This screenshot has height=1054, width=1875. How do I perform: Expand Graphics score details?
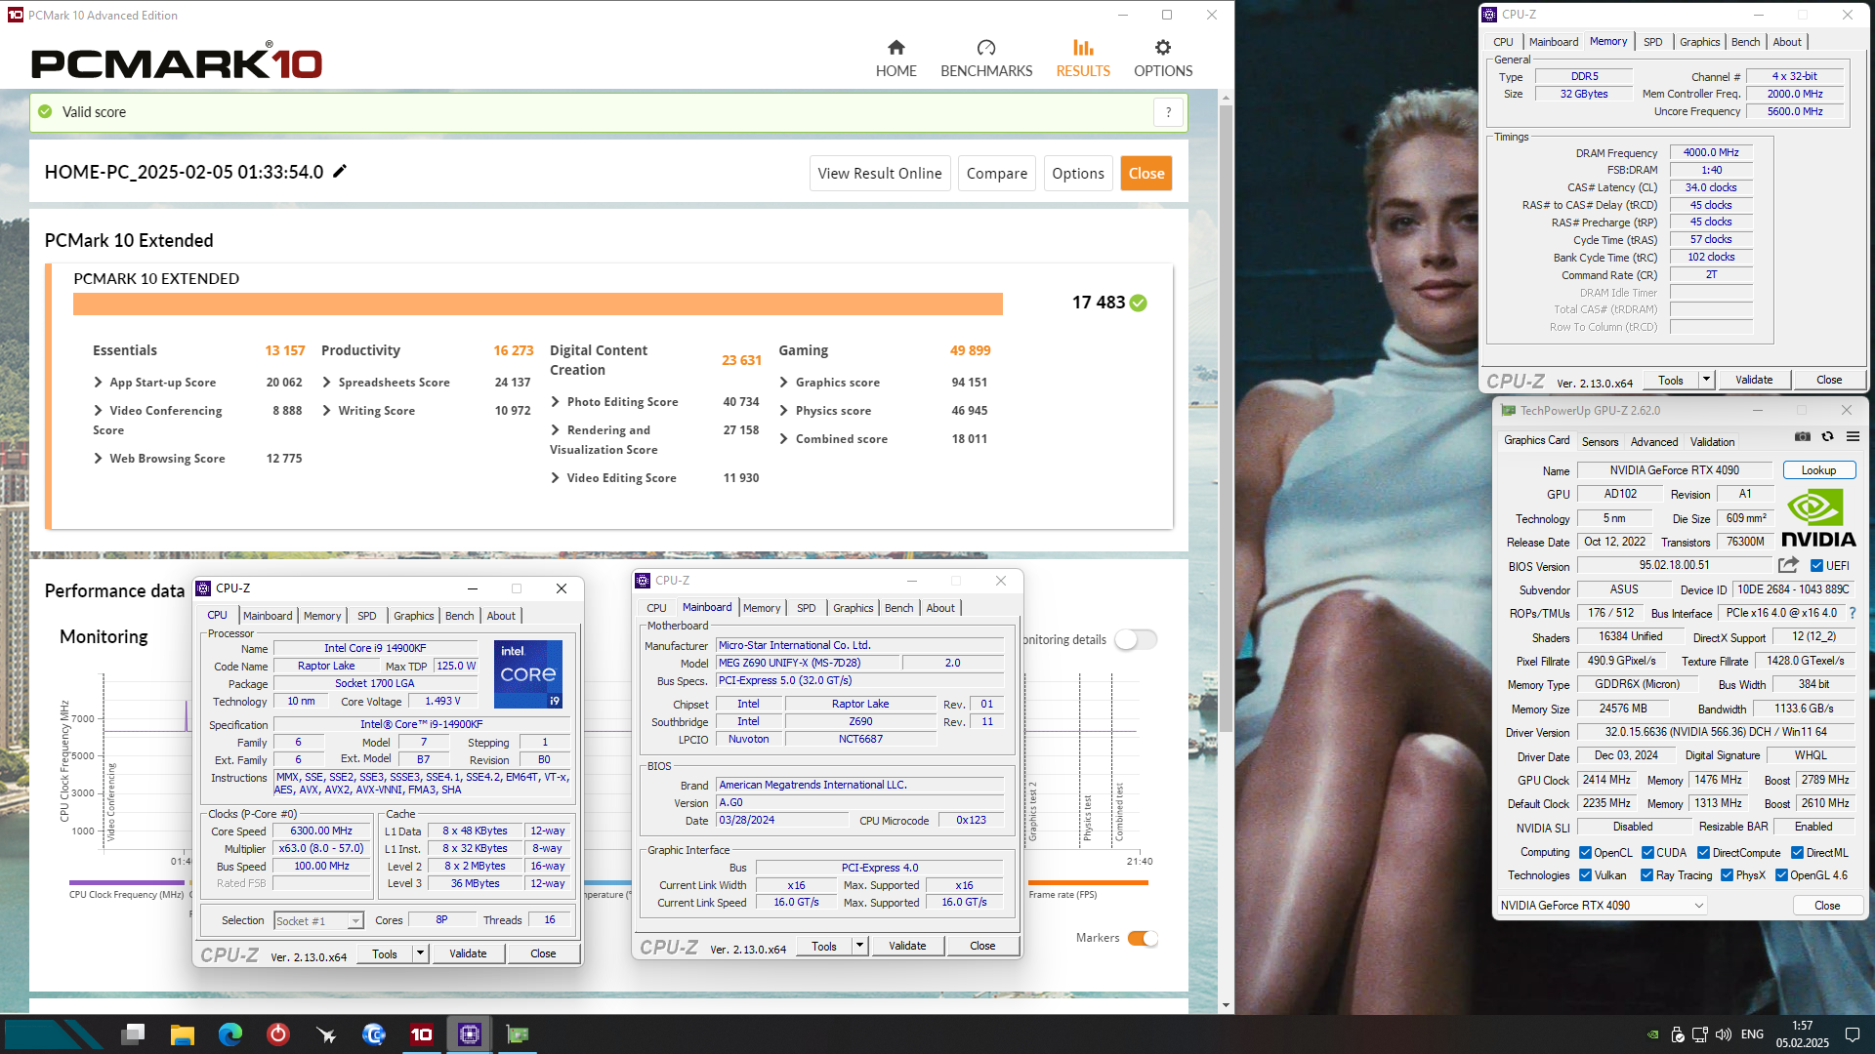click(783, 383)
